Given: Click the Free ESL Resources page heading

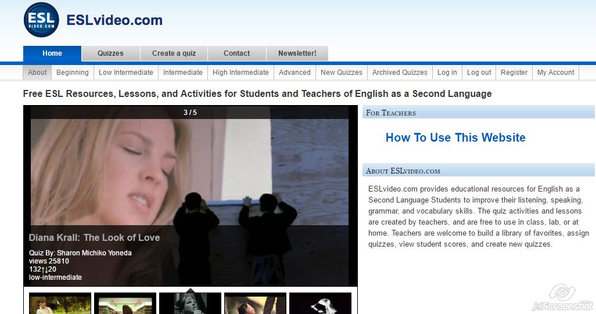Looking at the screenshot, I should pos(257,94).
